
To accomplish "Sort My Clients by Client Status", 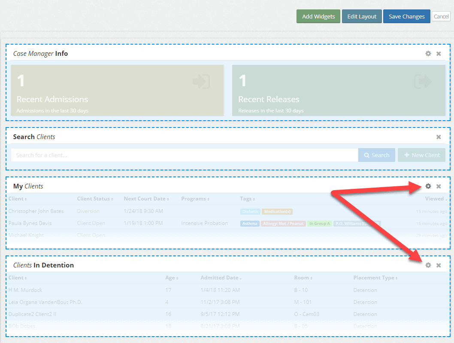I will pyautogui.click(x=95, y=199).
